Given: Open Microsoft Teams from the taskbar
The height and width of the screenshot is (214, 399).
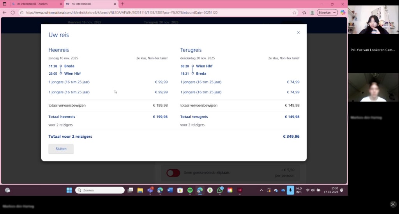Looking at the screenshot, I should tap(150, 190).
